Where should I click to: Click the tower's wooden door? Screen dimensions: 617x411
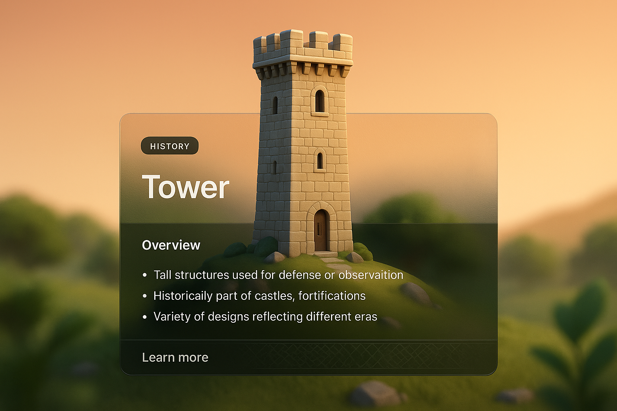pos(321,231)
